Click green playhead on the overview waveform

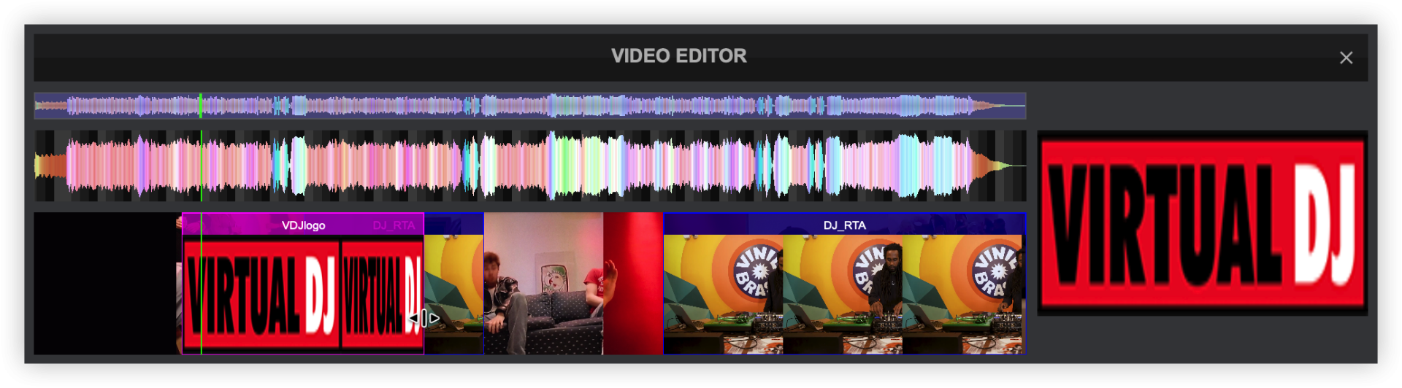click(201, 106)
